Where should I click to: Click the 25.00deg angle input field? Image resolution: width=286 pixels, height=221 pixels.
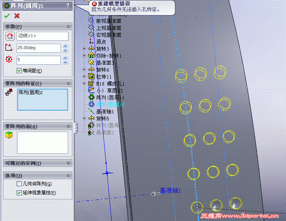click(x=39, y=48)
